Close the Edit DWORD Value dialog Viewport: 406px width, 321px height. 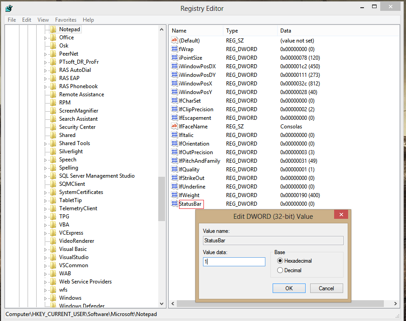coord(341,214)
